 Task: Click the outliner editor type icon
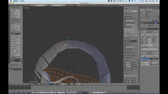coord(142,8)
